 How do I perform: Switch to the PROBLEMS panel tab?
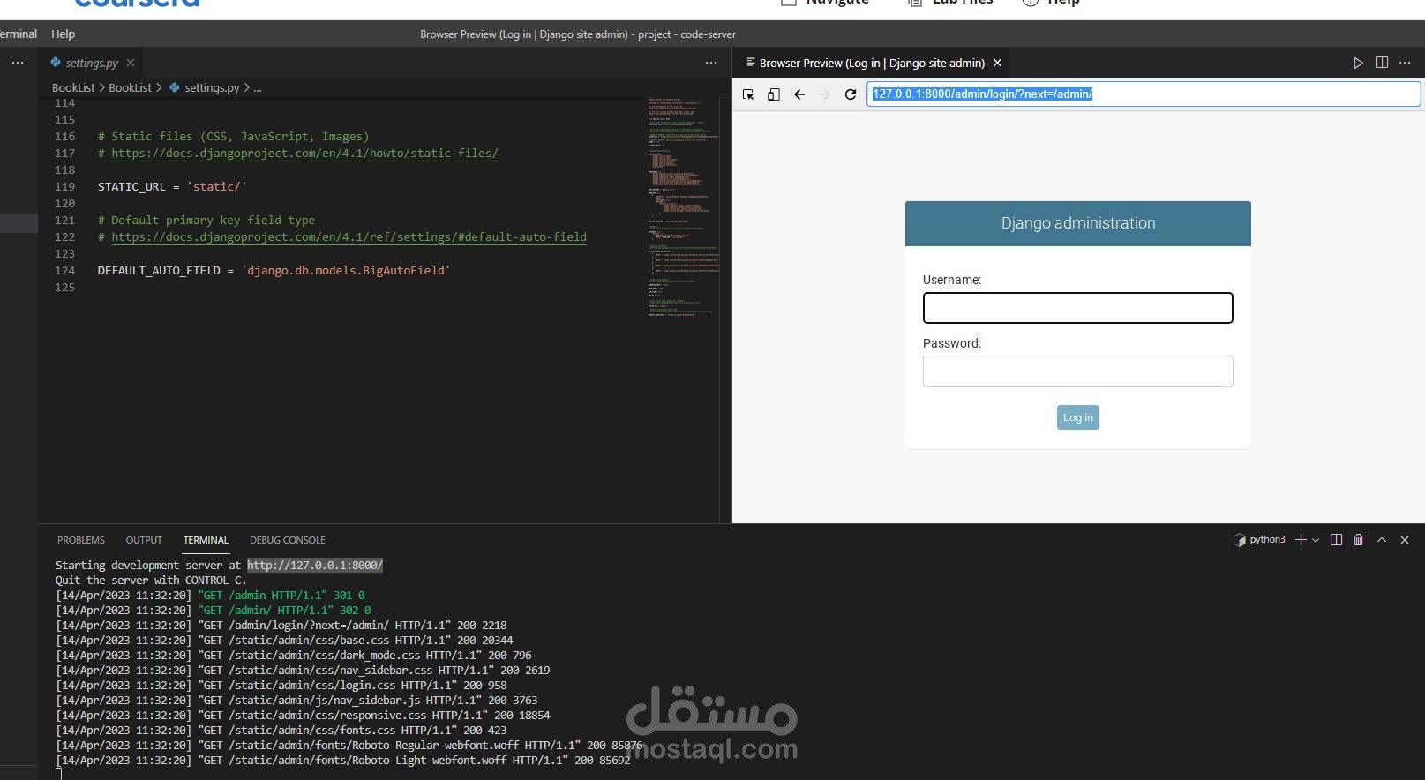pos(81,540)
